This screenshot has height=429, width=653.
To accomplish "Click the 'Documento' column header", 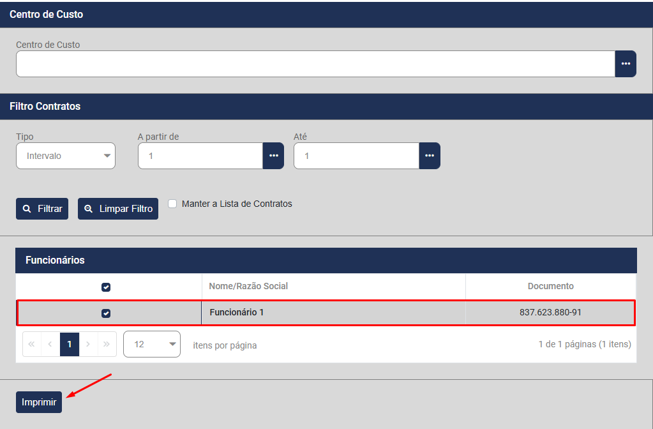I will 551,286.
